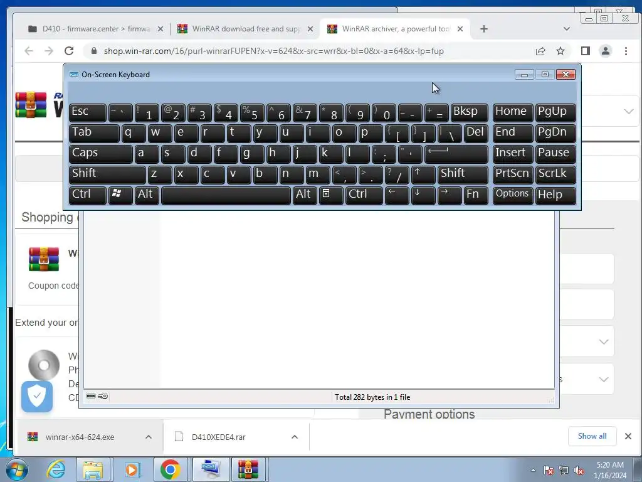This screenshot has width=642, height=482.
Task: Show hidden tray icons arrow
Action: click(x=533, y=471)
